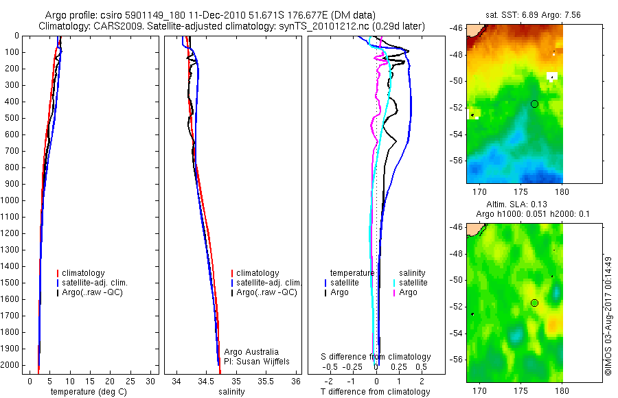Viewport: 618px width, 398px height.
Task: Click the 180 longitude tick under SLA map
Action: [562, 391]
